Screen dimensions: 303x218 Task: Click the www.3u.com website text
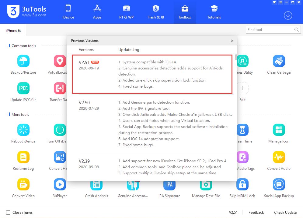click(x=34, y=15)
